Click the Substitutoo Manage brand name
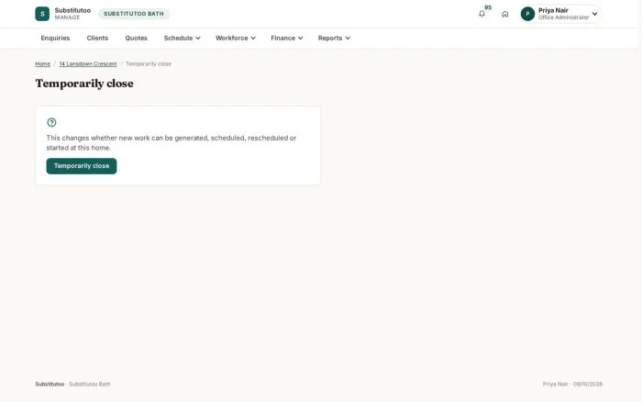642x402 pixels. pyautogui.click(x=72, y=14)
